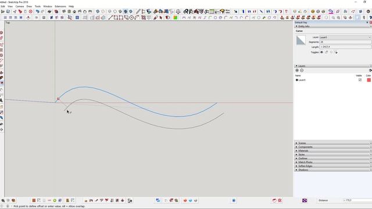Open the Camera menu

coord(20,6)
